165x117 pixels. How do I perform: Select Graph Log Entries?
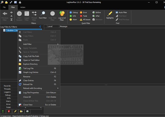click(39, 72)
